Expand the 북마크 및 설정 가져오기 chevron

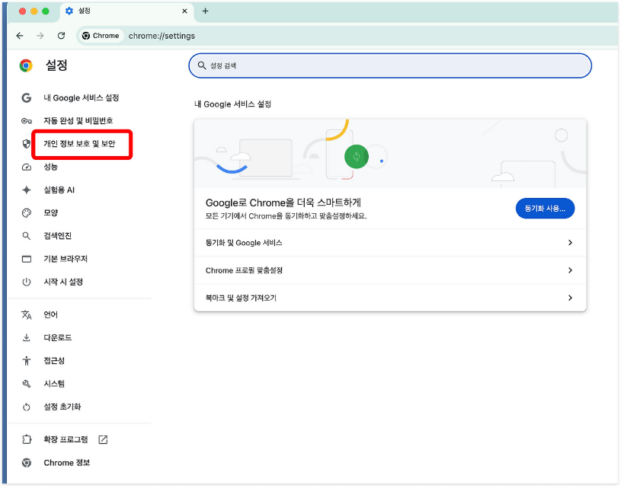click(570, 298)
